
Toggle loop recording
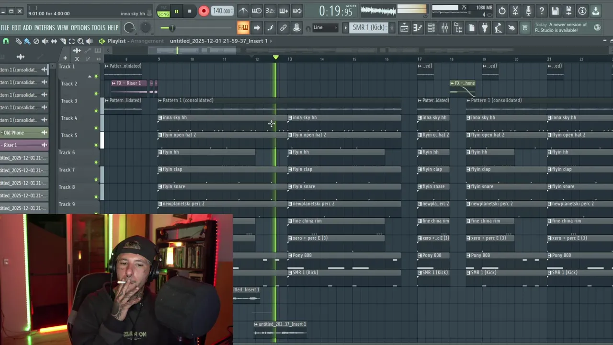(297, 11)
